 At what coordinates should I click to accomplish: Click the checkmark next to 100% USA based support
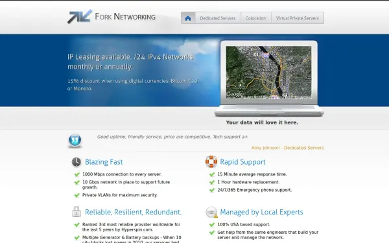pyautogui.click(x=212, y=225)
